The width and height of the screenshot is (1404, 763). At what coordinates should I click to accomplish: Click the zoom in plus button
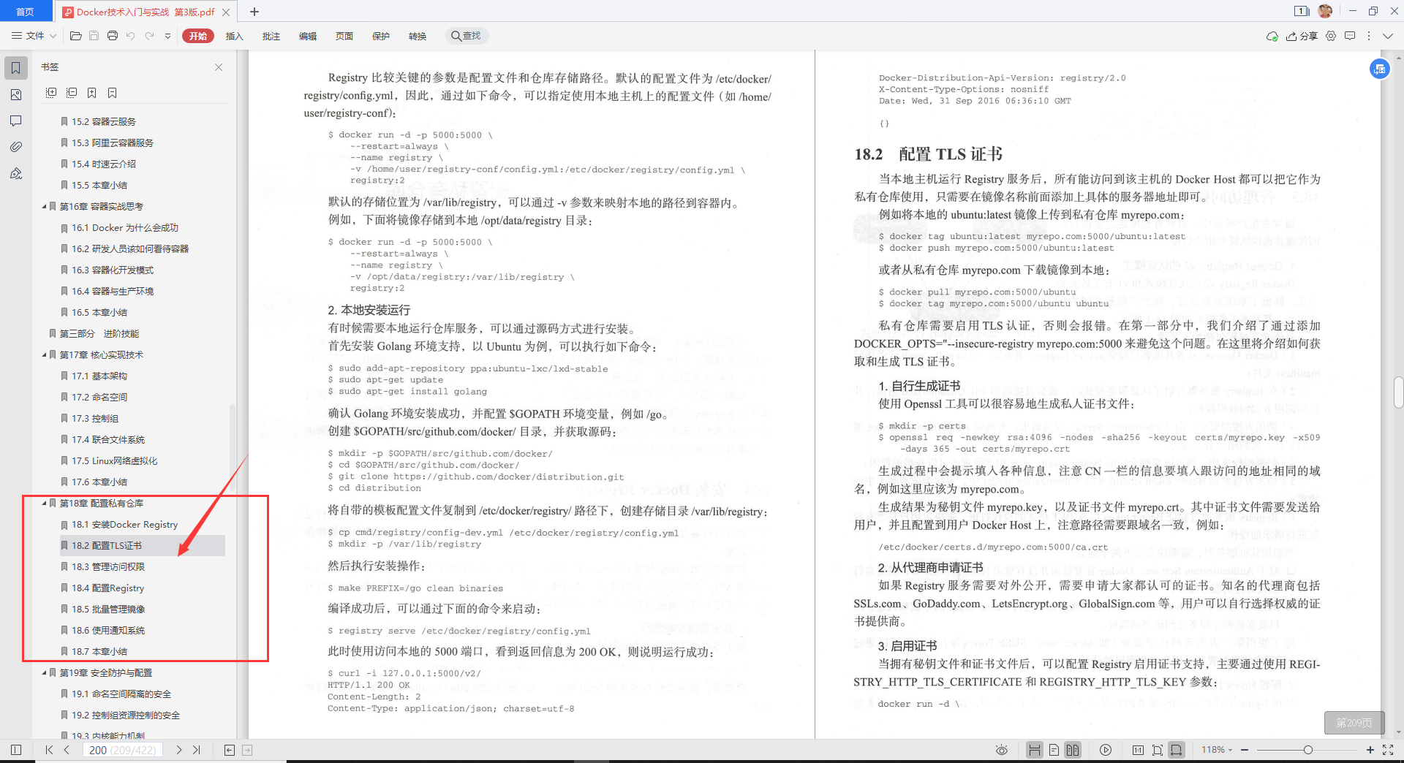pyautogui.click(x=1370, y=750)
